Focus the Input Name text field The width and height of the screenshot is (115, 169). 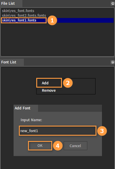[57, 131]
